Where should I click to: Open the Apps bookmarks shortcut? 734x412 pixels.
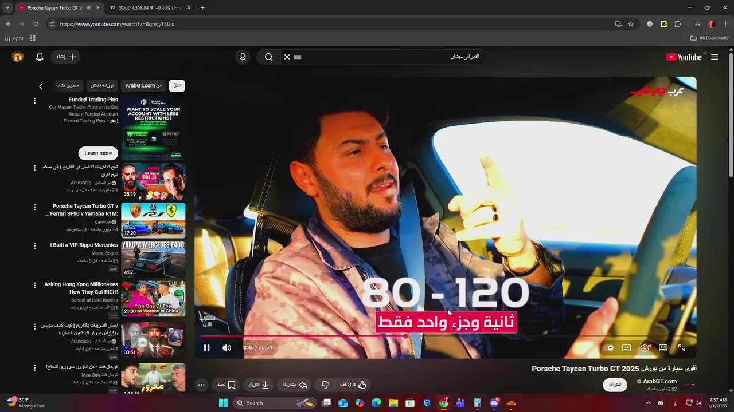tap(14, 38)
